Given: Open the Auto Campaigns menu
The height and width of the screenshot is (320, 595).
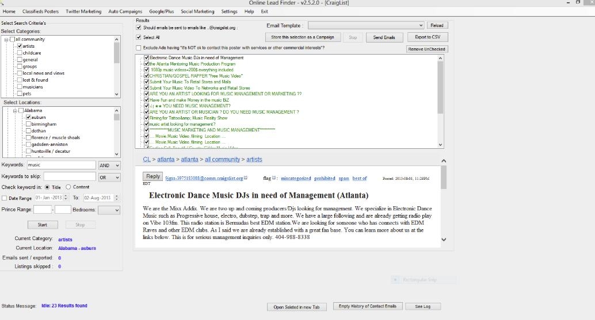Looking at the screenshot, I should pyautogui.click(x=125, y=11).
